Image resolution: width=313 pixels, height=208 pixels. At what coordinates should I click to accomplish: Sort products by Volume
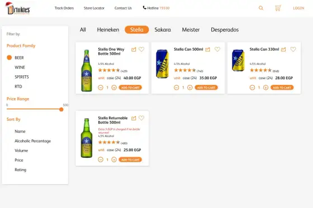[21, 151]
